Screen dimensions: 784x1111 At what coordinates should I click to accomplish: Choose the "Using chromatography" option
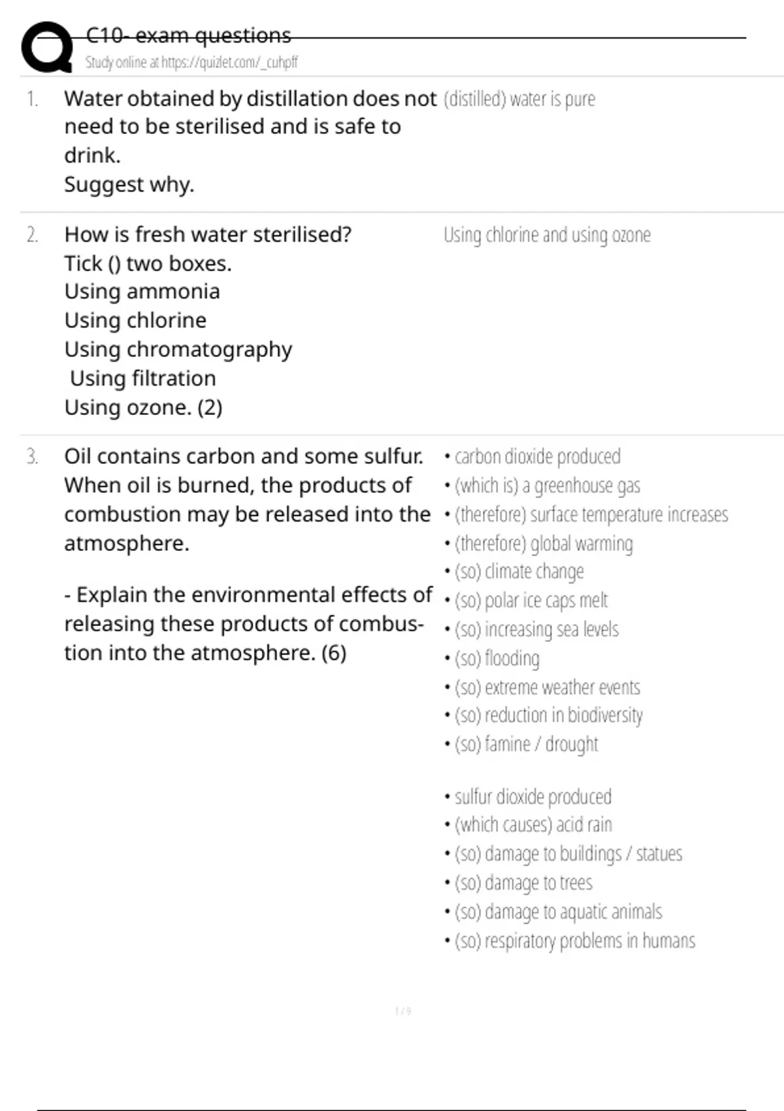pyautogui.click(x=178, y=350)
